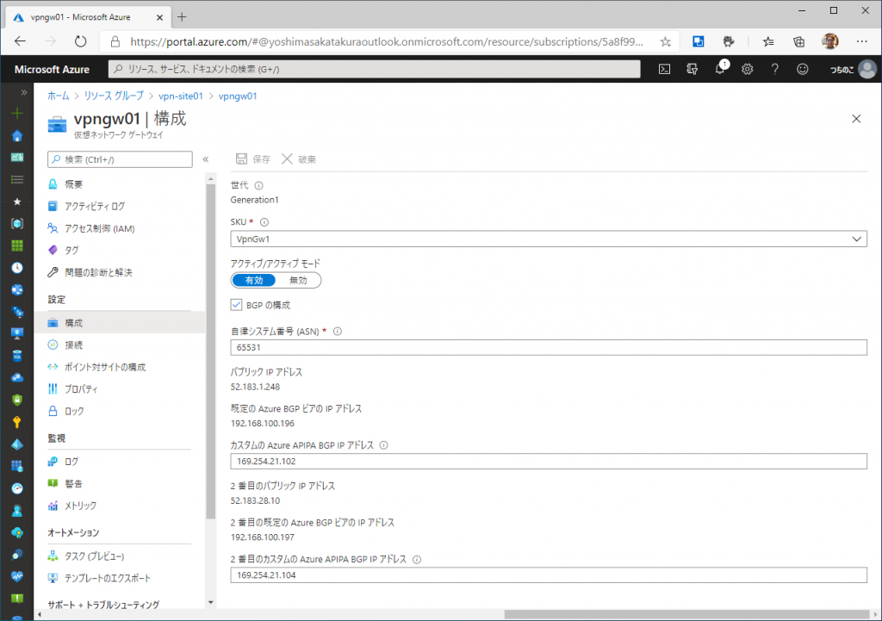Click the browser address bar

coord(388,41)
